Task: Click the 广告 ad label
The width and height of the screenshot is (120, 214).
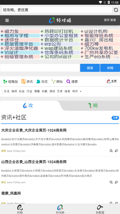Action: [116, 58]
